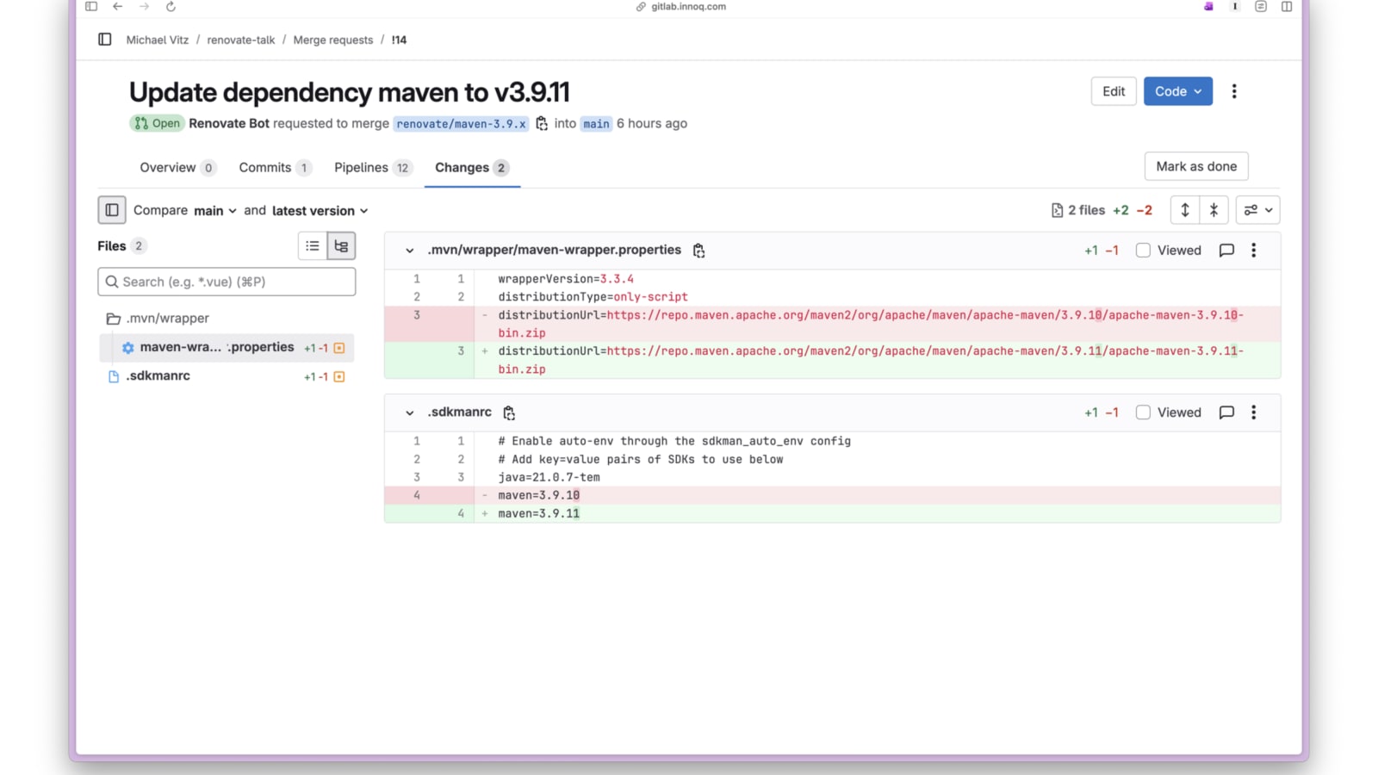Viewport: 1378px width, 775px height.
Task: Click the !14 breadcrumb item
Action: pos(399,40)
